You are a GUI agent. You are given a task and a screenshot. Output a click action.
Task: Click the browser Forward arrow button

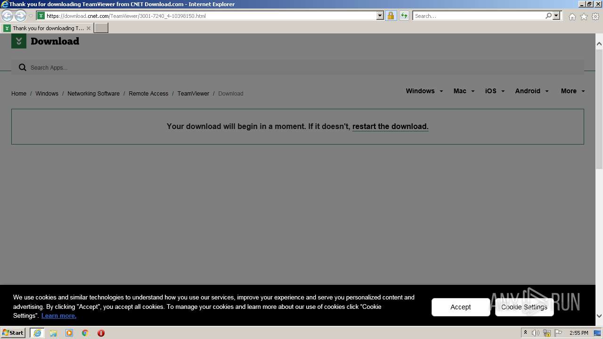click(20, 16)
